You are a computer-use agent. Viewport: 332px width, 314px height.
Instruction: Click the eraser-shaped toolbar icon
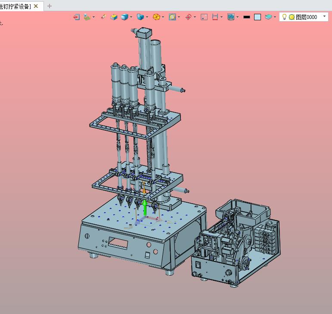point(103,17)
